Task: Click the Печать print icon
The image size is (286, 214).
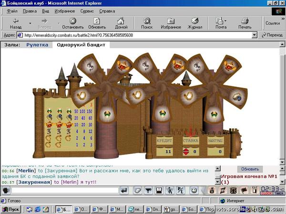Action: click(x=245, y=21)
